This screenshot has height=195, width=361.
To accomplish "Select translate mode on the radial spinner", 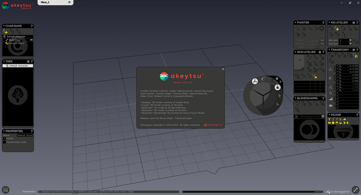I will pyautogui.click(x=255, y=81).
